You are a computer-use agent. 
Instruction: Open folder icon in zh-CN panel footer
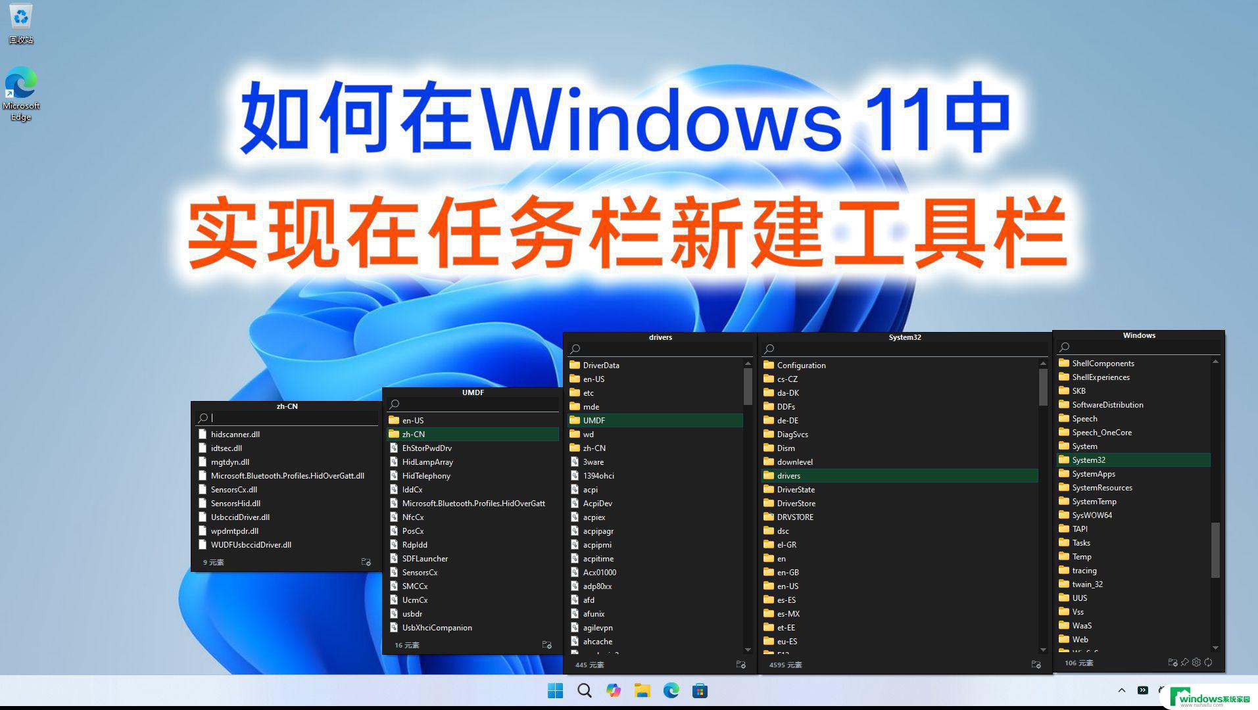coord(366,562)
